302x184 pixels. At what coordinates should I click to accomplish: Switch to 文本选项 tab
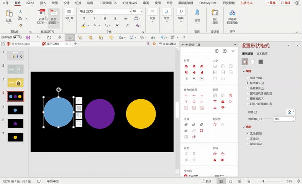[x=262, y=54]
